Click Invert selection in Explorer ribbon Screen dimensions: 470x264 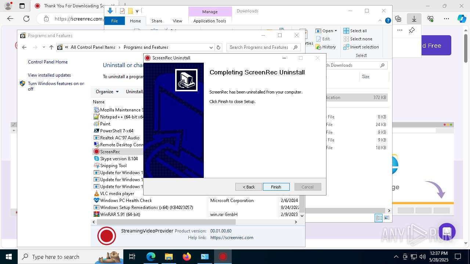click(361, 47)
